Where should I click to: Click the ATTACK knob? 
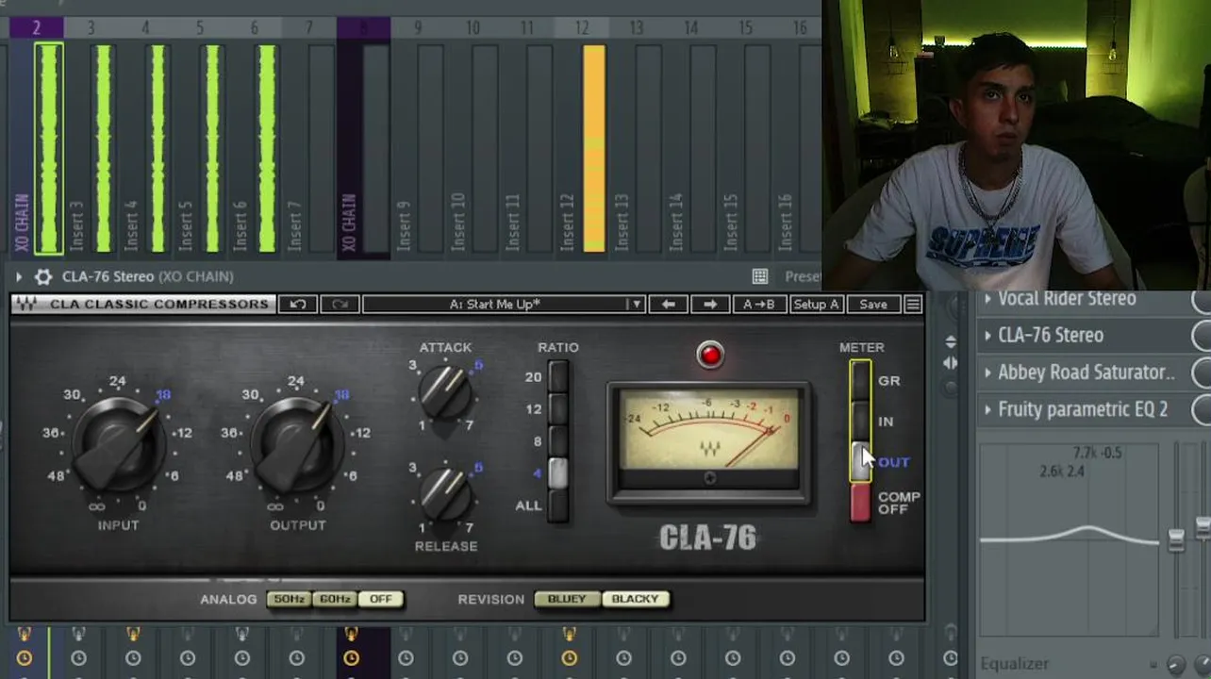(x=444, y=393)
